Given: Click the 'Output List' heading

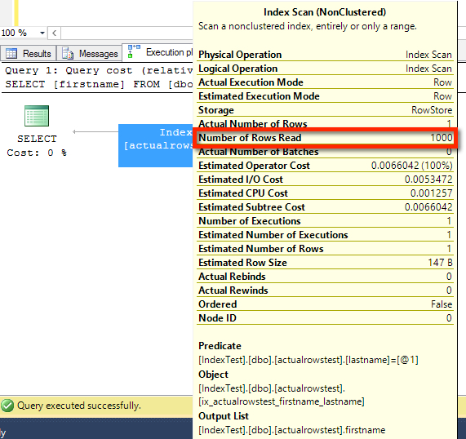Looking at the screenshot, I should [223, 416].
